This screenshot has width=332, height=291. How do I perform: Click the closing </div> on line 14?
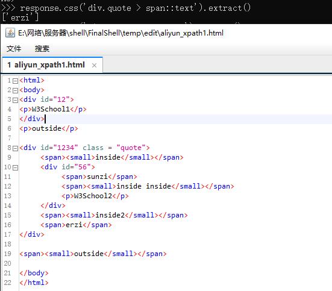[x=53, y=205]
